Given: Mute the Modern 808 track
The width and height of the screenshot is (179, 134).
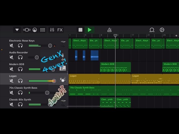Looking at the screenshot, I should coord(11,69).
